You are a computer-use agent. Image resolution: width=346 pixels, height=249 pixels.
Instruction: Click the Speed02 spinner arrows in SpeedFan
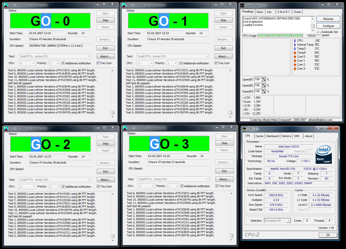[264, 85]
